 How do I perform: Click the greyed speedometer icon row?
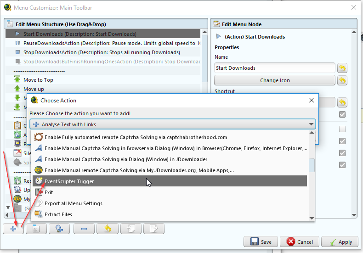(x=17, y=163)
